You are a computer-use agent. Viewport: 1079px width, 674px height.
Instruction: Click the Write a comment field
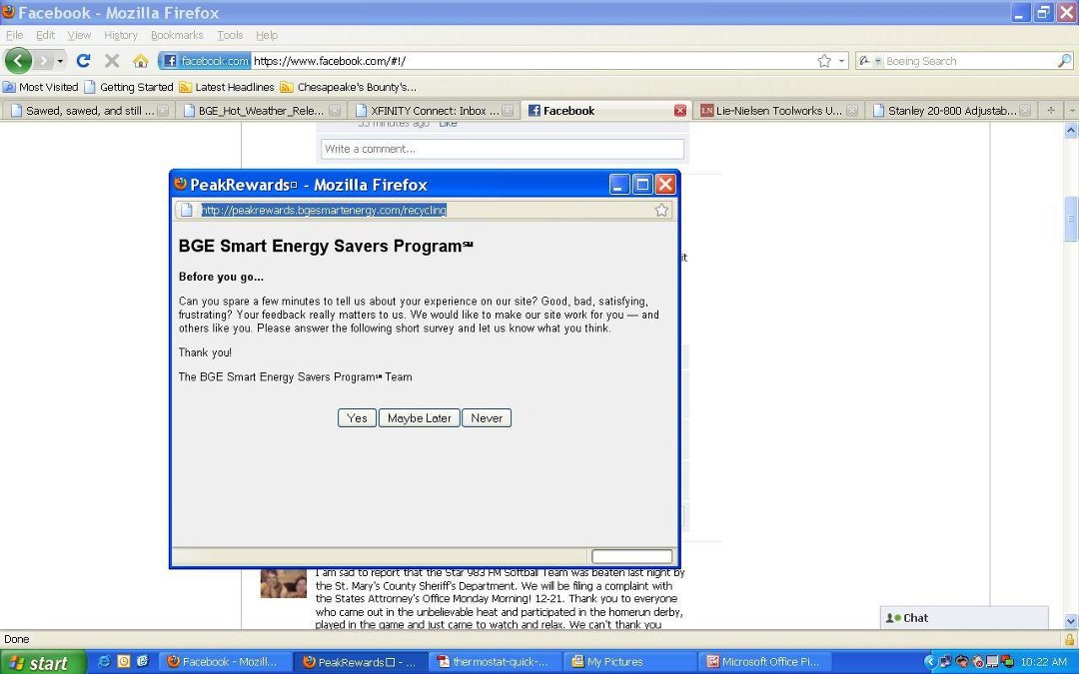pos(503,149)
